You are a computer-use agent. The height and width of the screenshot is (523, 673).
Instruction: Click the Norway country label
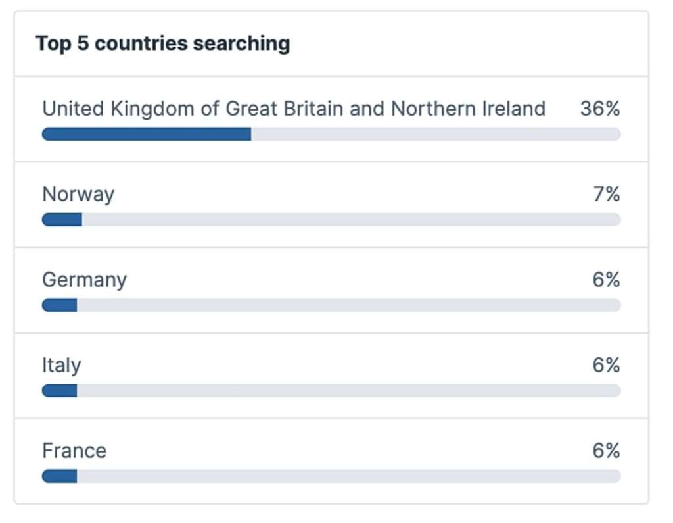click(78, 194)
